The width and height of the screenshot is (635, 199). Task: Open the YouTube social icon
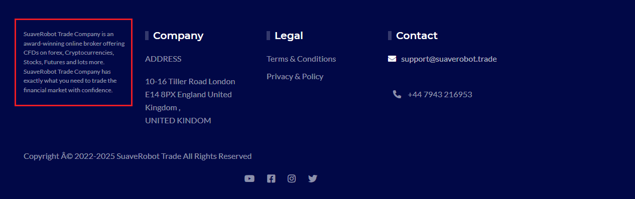[x=249, y=178]
